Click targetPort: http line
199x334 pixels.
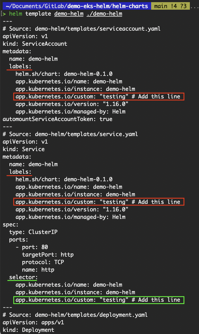point(48,254)
